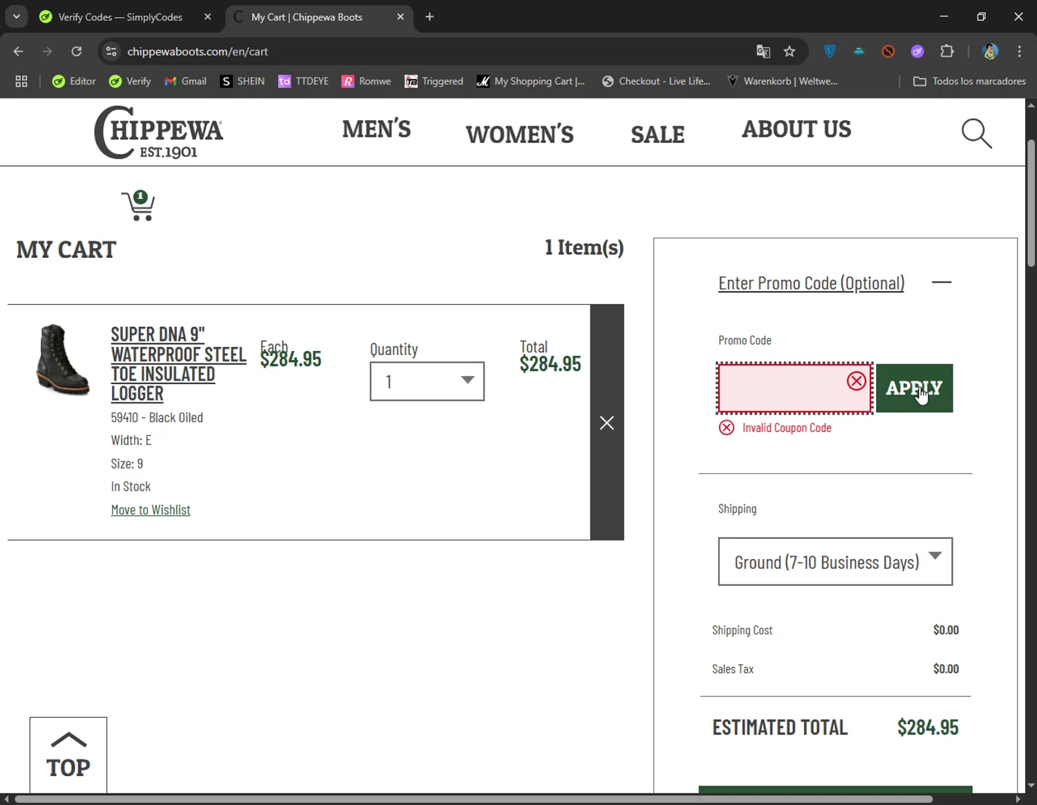Open new tab with plus button
This screenshot has width=1037, height=805.
coord(429,17)
